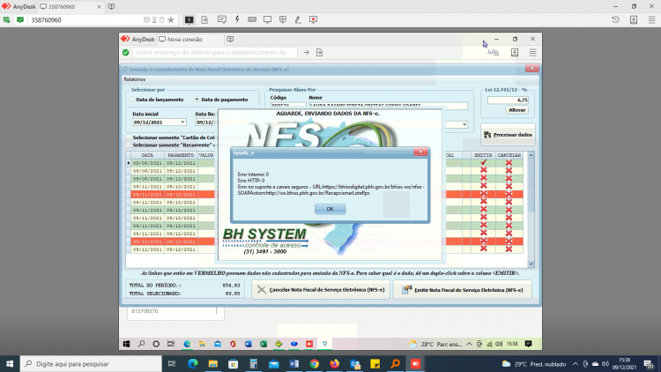
Task: Select Data de pagamento radio option
Action: (197, 100)
